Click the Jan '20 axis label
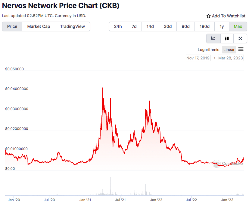Screen dimensions: 249x205 click(x=14, y=200)
